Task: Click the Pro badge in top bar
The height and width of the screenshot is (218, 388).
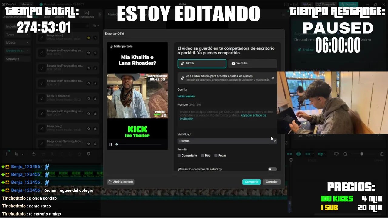Action: 307,5
